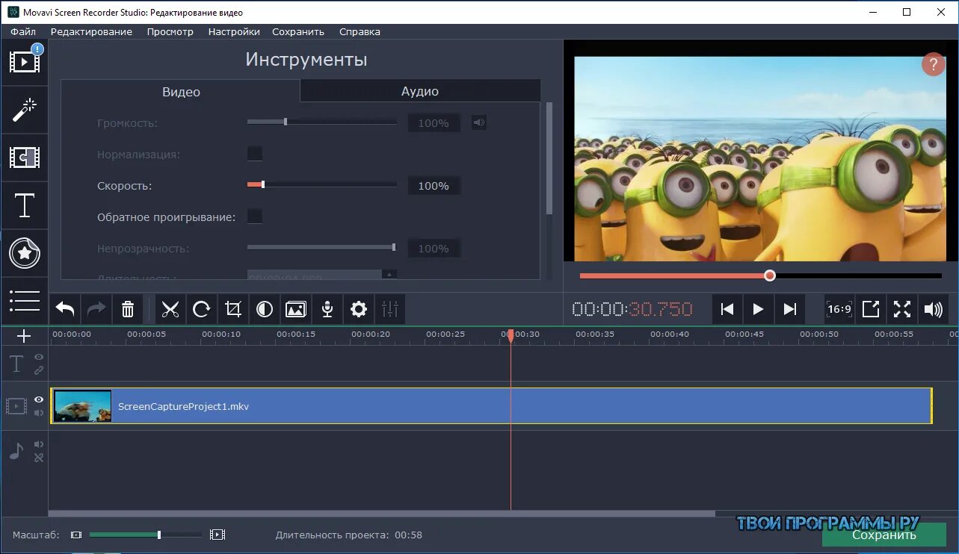Viewport: 959px width, 554px height.
Task: Rotate the clip
Action: (202, 309)
